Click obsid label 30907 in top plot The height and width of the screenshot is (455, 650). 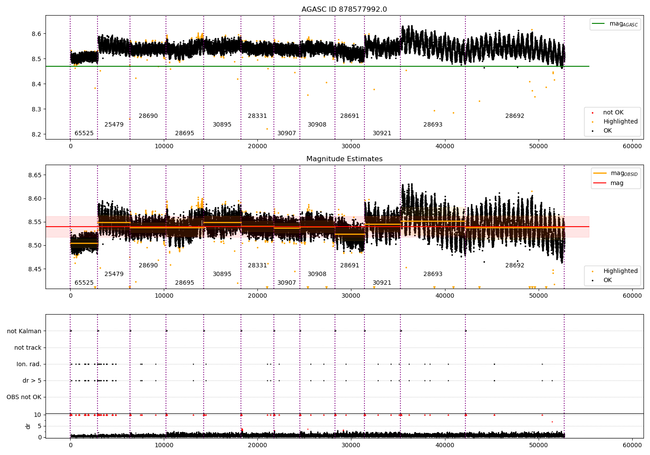(286, 133)
